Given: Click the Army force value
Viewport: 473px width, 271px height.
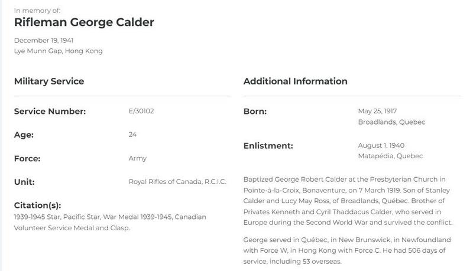Looking at the screenshot, I should (137, 158).
